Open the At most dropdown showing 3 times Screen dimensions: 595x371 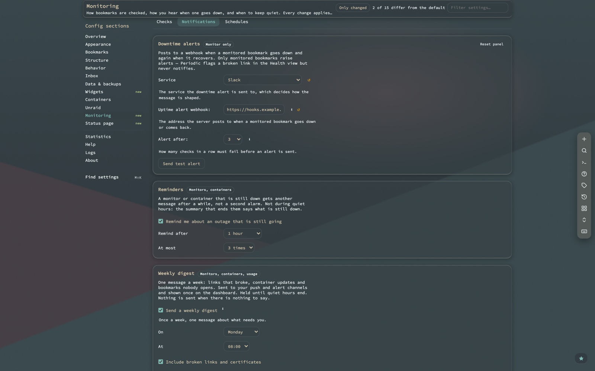(239, 248)
